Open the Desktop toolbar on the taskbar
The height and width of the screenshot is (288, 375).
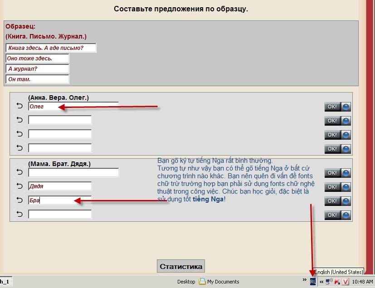tap(186, 282)
